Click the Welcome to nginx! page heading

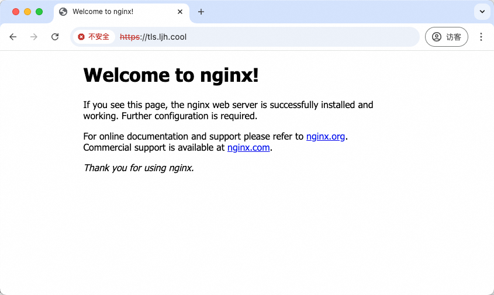(x=171, y=75)
